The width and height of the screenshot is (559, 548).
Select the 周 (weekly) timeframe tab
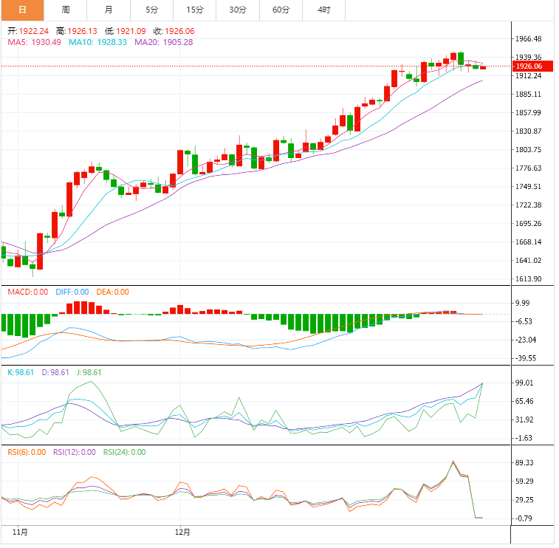(x=65, y=10)
